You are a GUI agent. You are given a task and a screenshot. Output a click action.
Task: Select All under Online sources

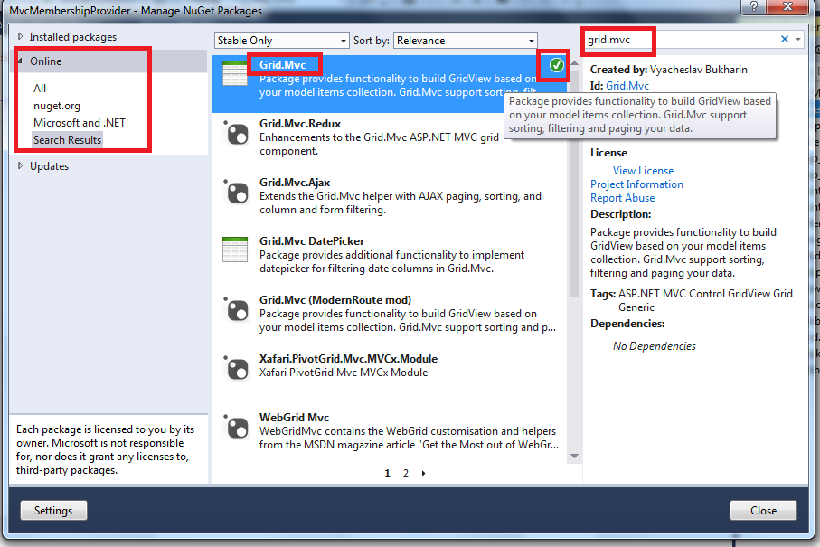[40, 89]
